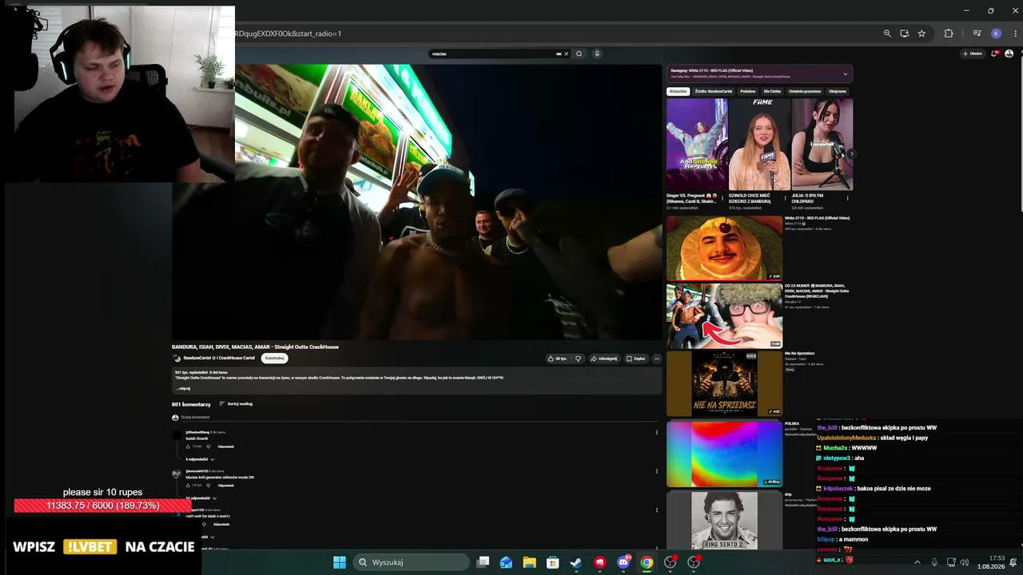Select the Dla Ciebie filter chip
Screen dimensions: 1023x575
coord(773,91)
